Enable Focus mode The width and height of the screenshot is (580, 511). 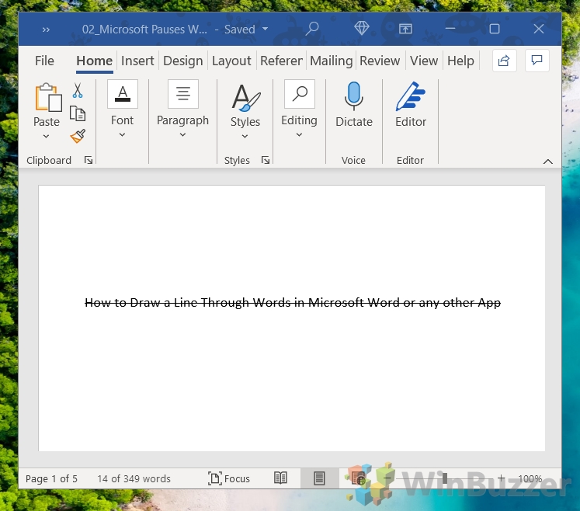tap(229, 478)
